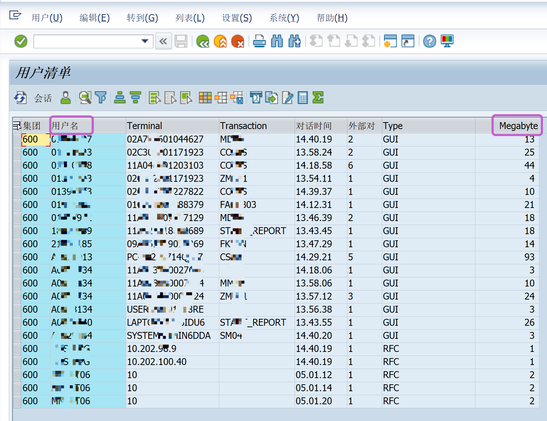Click the dialog time cell 05.01.20

tap(321, 401)
